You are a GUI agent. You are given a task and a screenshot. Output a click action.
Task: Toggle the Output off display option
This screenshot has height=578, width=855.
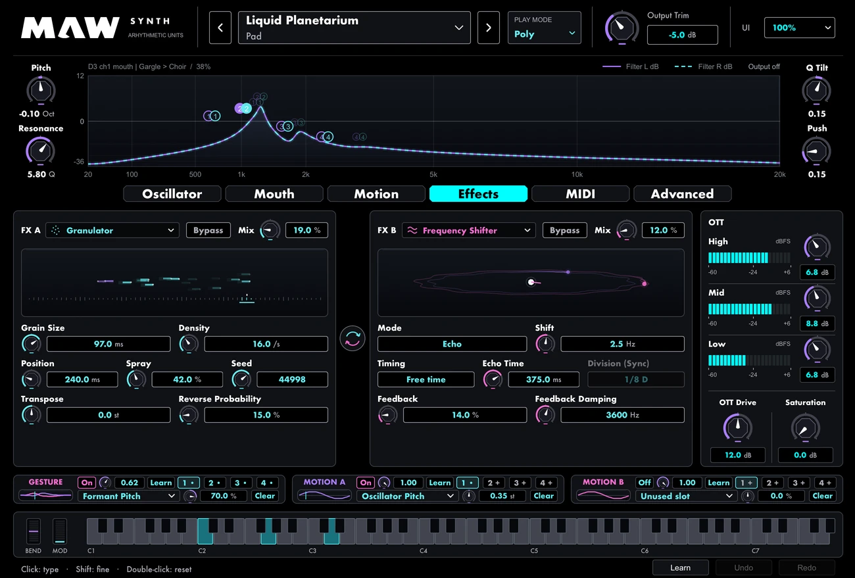(764, 66)
